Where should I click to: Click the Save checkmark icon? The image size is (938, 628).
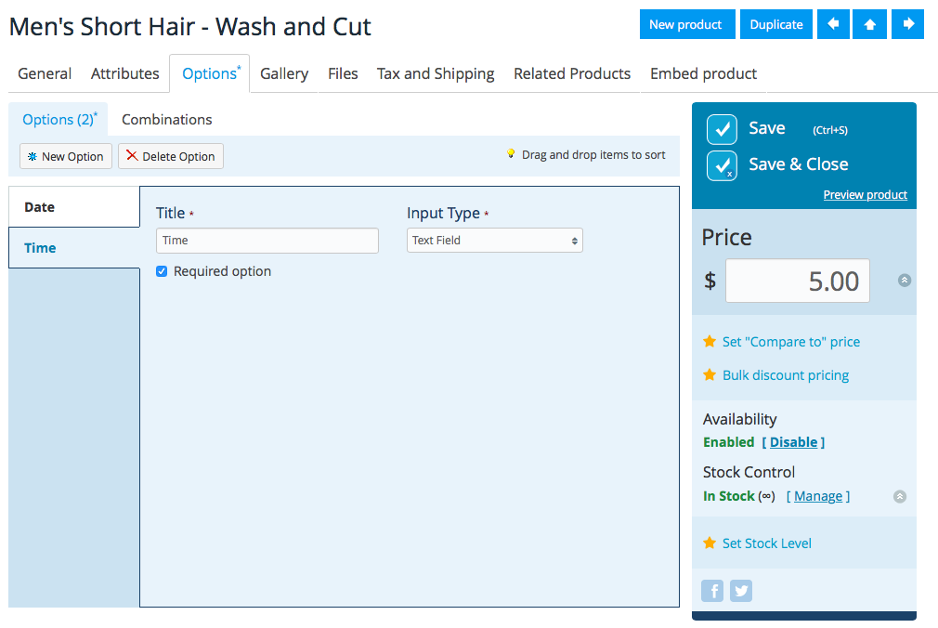pyautogui.click(x=722, y=129)
